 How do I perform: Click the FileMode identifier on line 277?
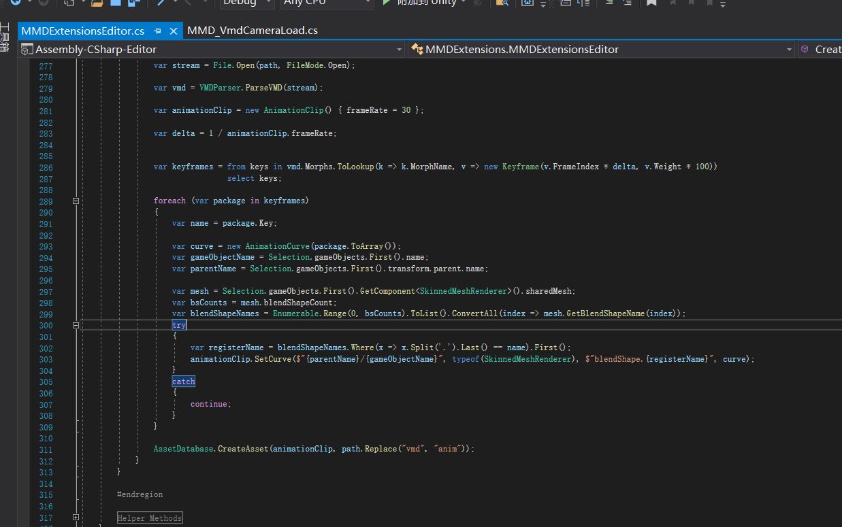coord(305,66)
